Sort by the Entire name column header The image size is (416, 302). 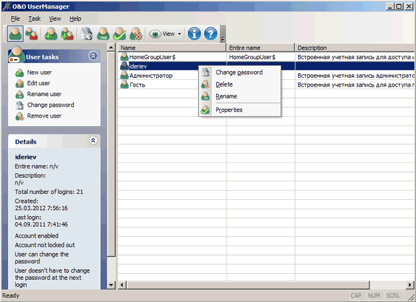[x=260, y=48]
